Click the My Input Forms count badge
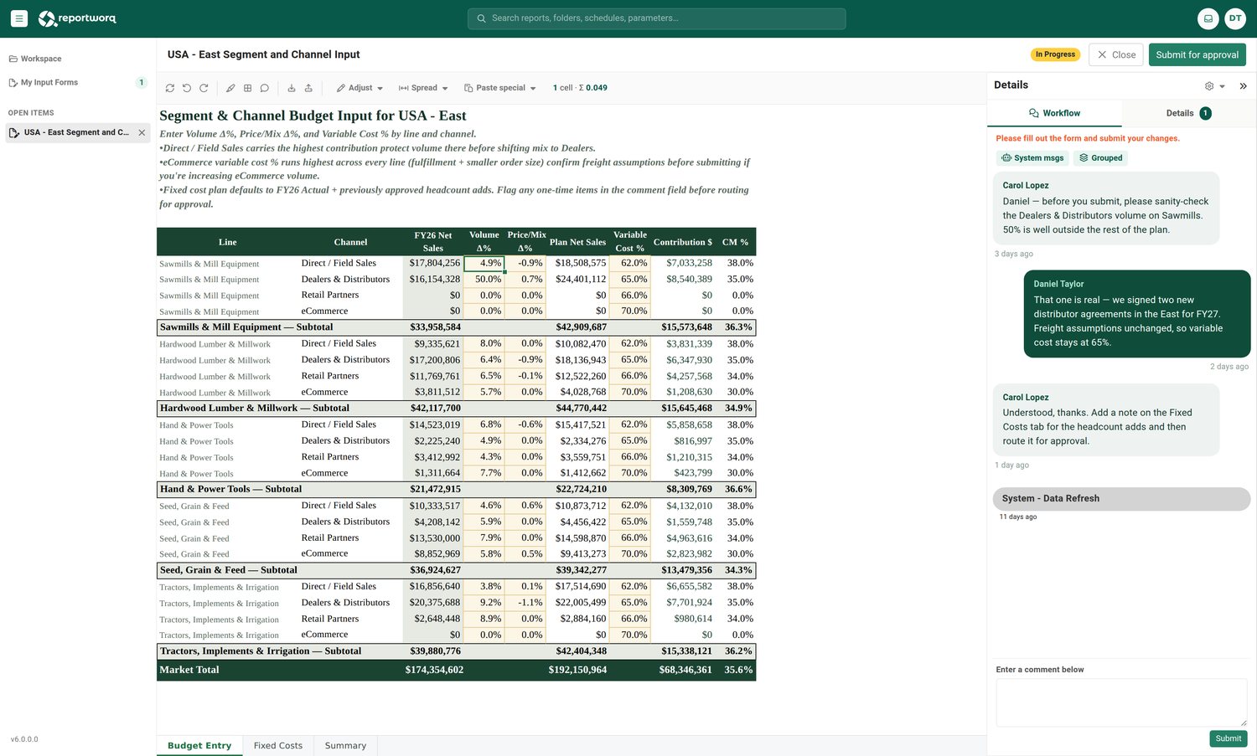The image size is (1257, 756). pyautogui.click(x=142, y=83)
